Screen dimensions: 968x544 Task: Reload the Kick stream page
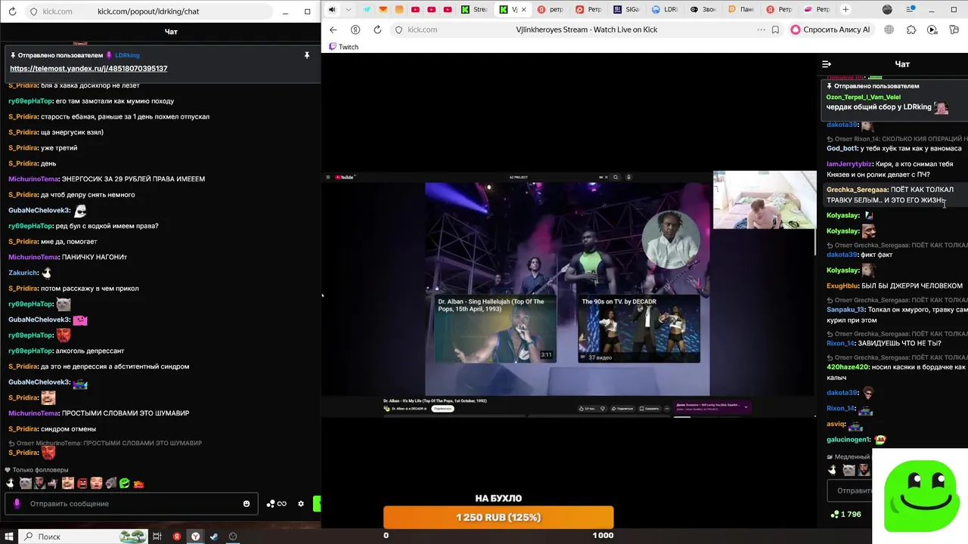point(377,29)
